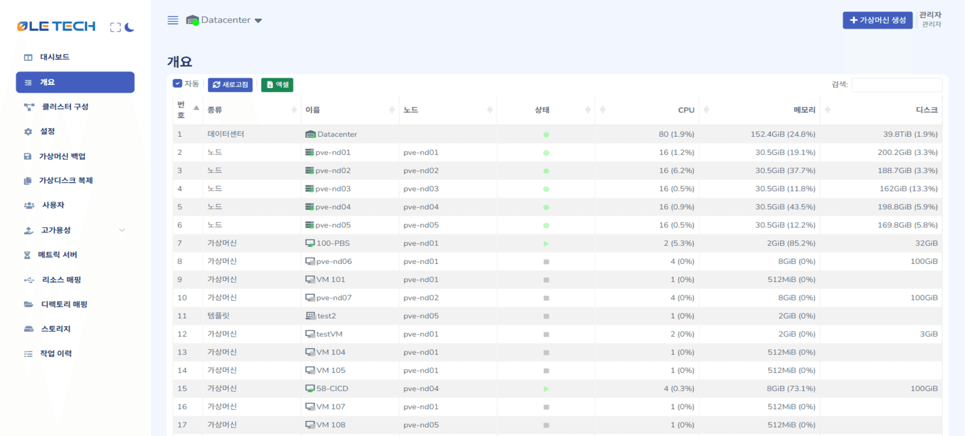Click the pve-nd05 node server icon
The height and width of the screenshot is (436, 965).
coord(310,225)
